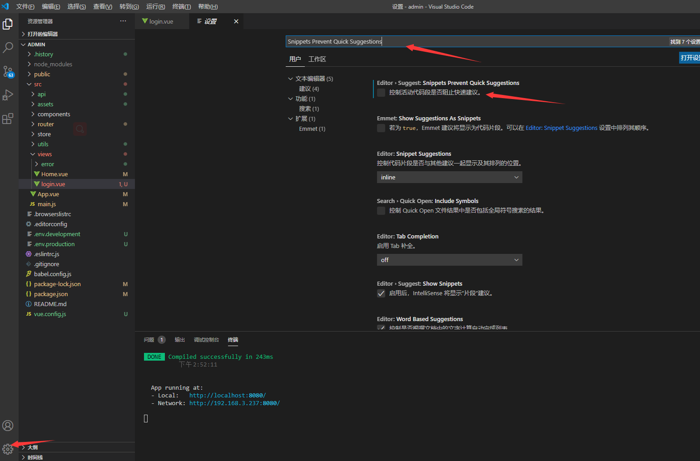
Task: Open the Extensions icon
Action: 8,119
